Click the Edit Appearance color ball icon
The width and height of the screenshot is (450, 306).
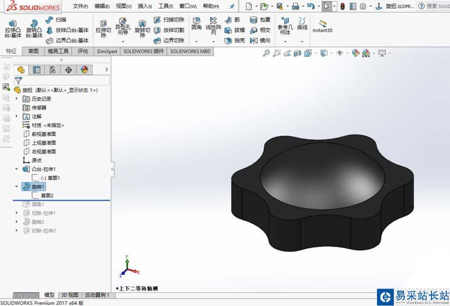356,53
